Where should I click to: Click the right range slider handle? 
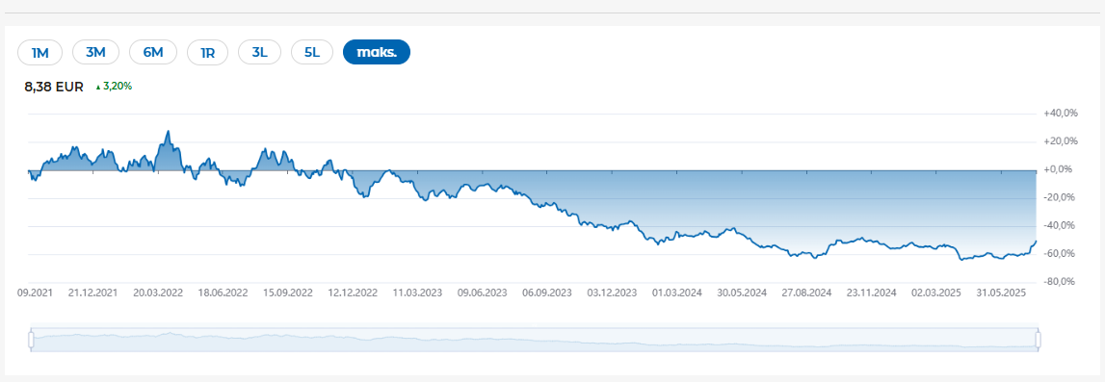tap(1039, 340)
